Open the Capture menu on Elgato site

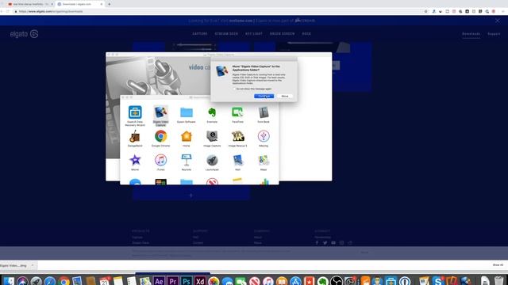click(x=200, y=33)
